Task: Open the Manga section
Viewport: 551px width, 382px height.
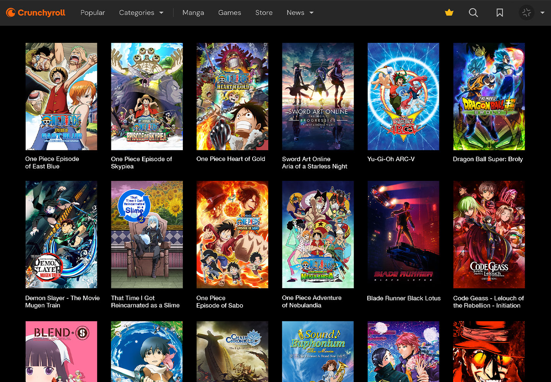Action: 193,13
